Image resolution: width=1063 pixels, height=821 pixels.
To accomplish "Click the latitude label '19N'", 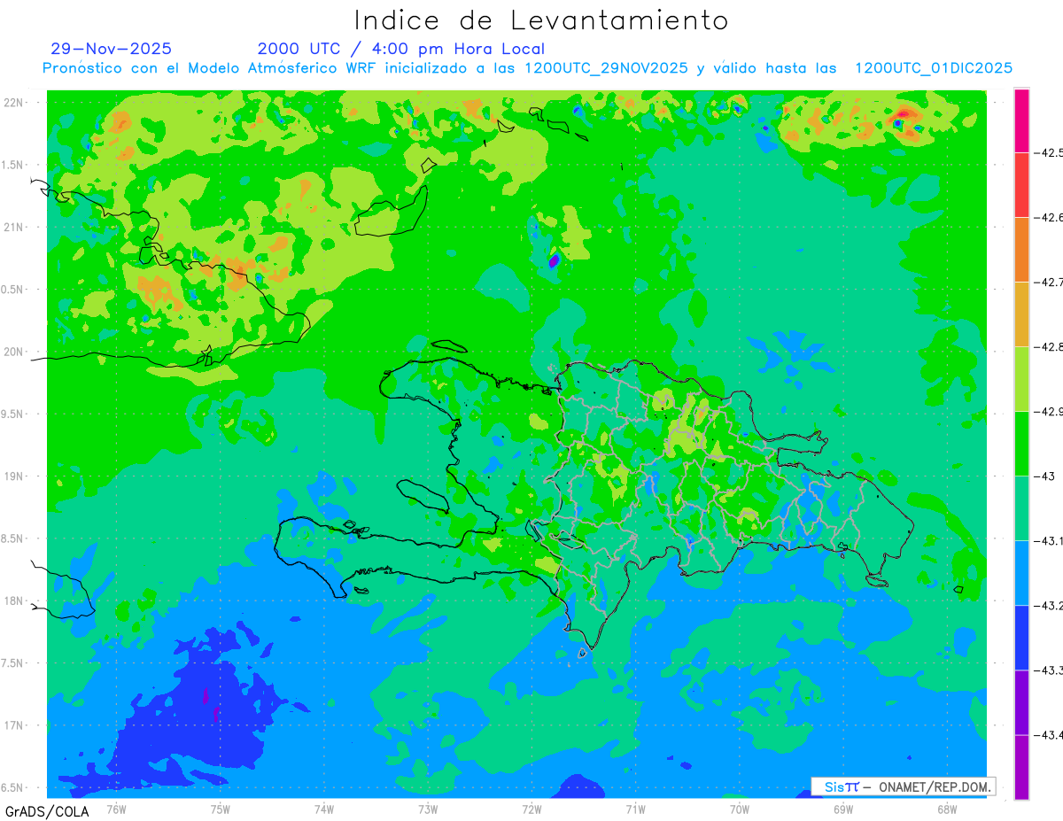I will [x=15, y=476].
